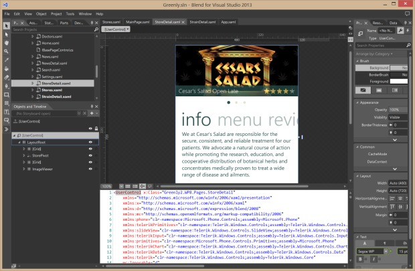Select the Paint Bucket tool
The image size is (415, 271).
click(x=6, y=68)
